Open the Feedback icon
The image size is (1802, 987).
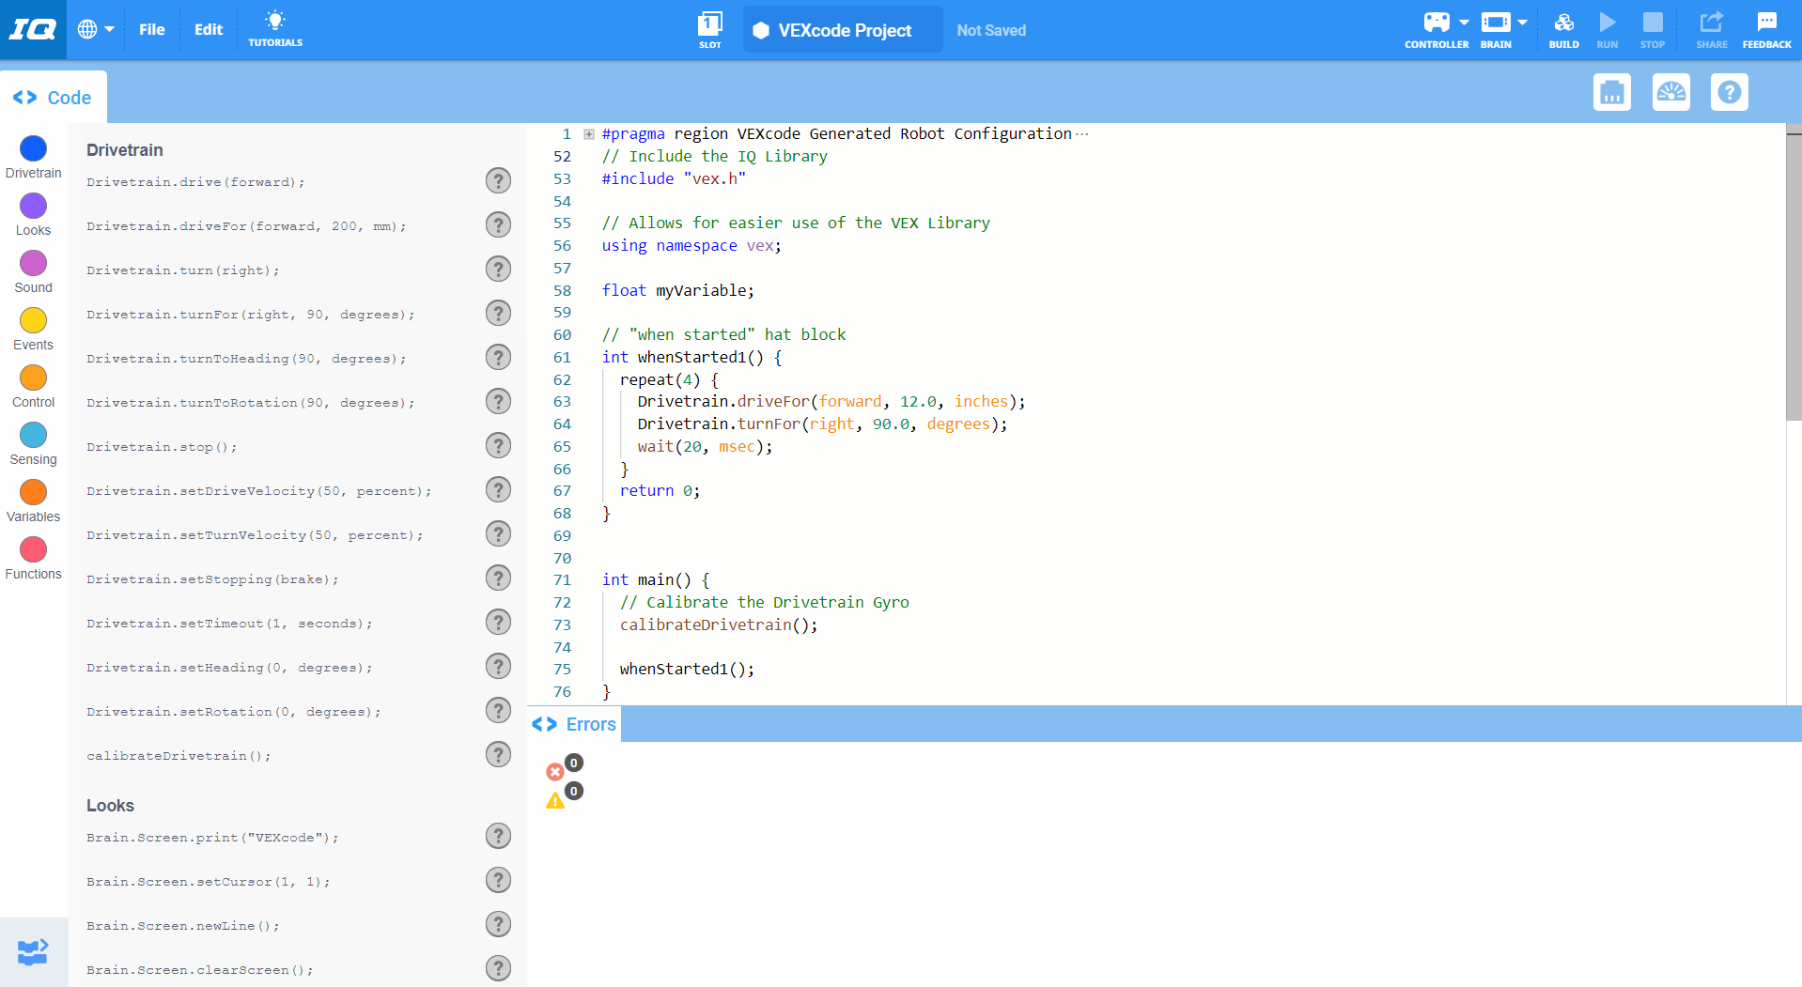(1766, 29)
